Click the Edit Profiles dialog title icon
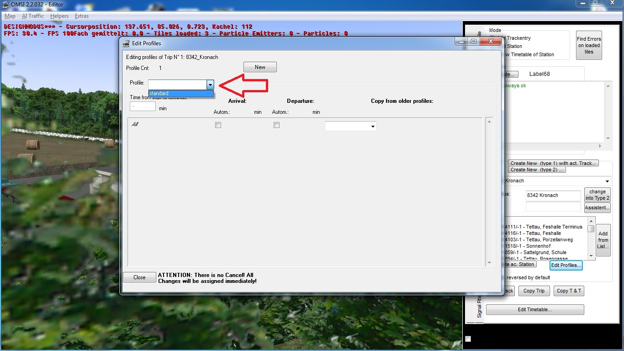624x351 pixels. (127, 43)
